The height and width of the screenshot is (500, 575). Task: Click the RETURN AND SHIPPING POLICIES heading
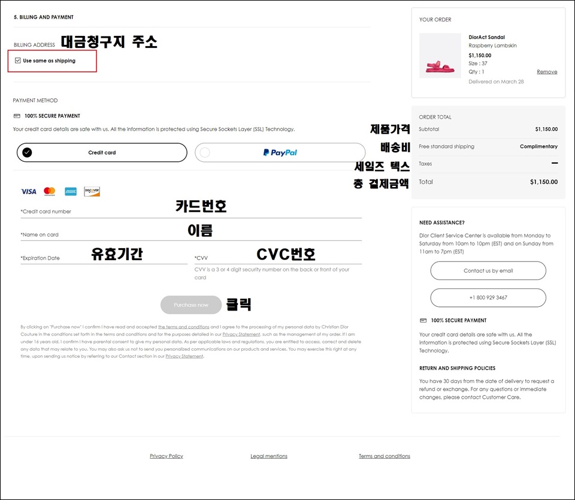click(457, 368)
